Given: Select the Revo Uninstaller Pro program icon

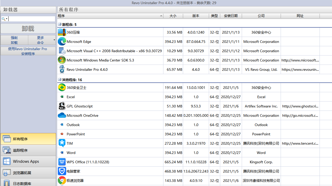Looking at the screenshot, I should click(x=62, y=69).
